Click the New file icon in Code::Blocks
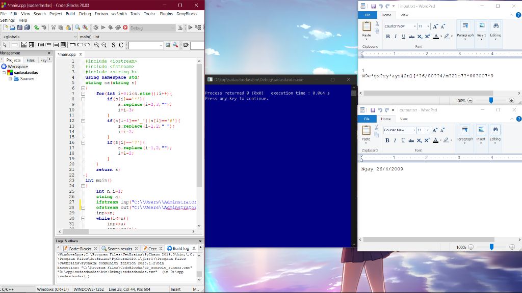 (x=5, y=27)
